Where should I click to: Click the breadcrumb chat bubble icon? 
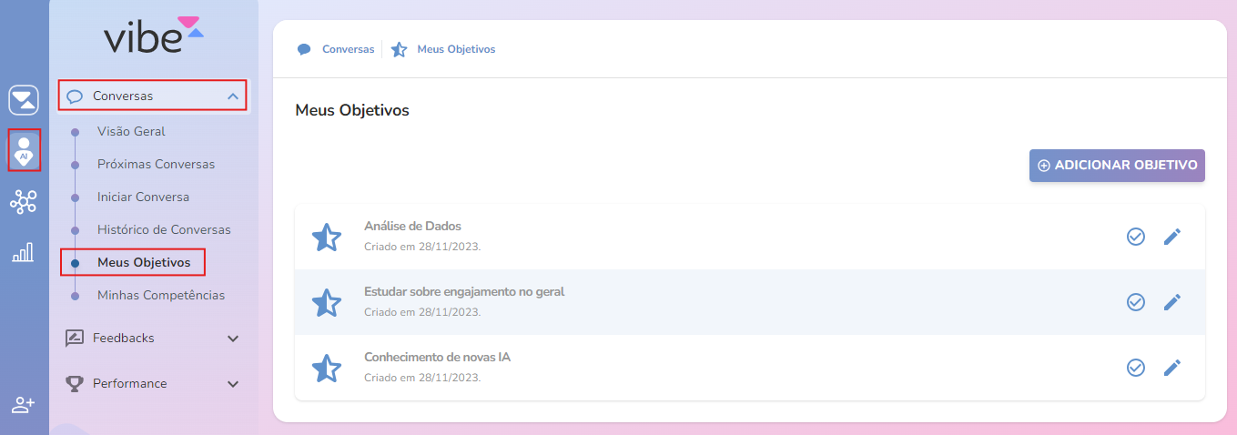304,49
